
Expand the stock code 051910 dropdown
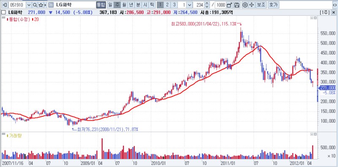pos(29,5)
